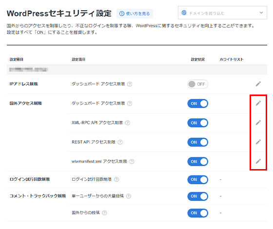Click globe icon in domain filter
The width and height of the screenshot is (273, 229).
pyautogui.click(x=184, y=13)
